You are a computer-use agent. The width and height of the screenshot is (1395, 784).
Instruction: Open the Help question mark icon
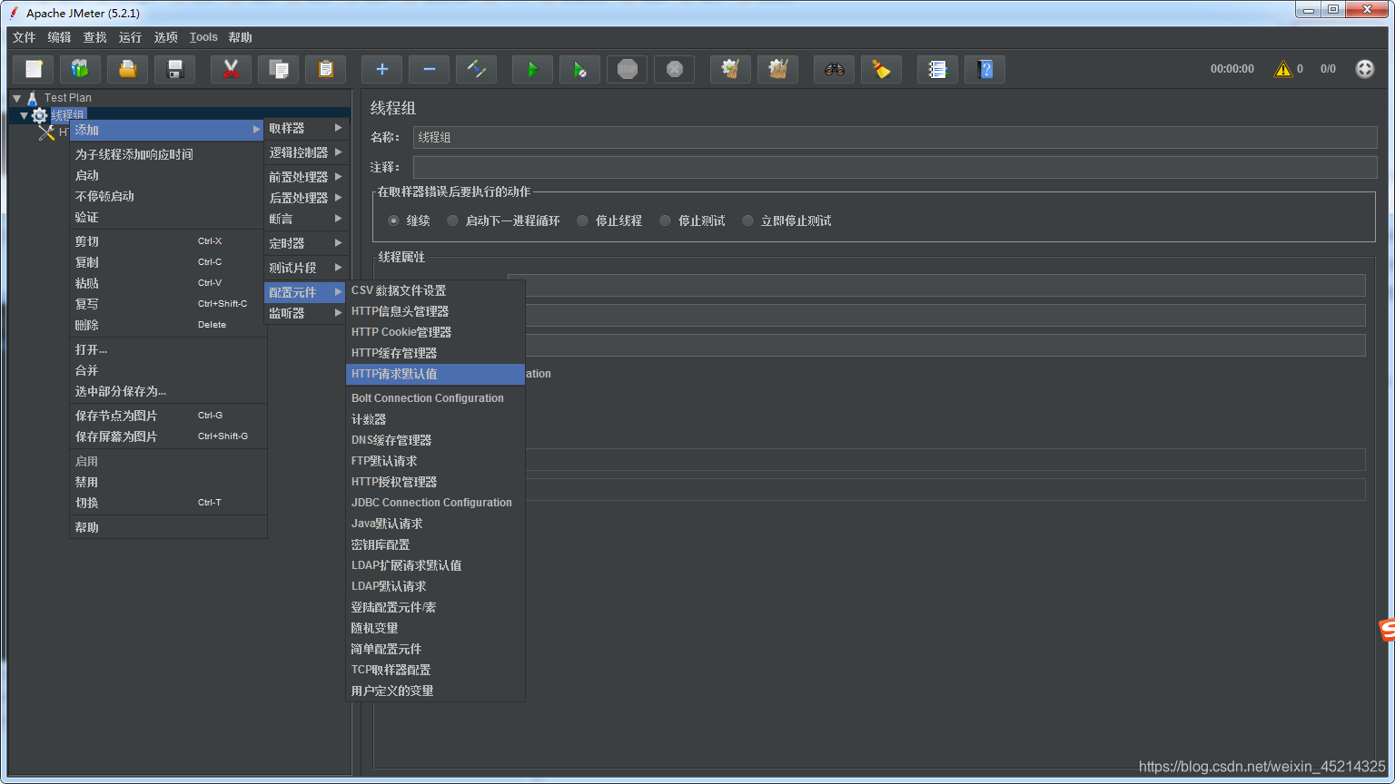(984, 69)
